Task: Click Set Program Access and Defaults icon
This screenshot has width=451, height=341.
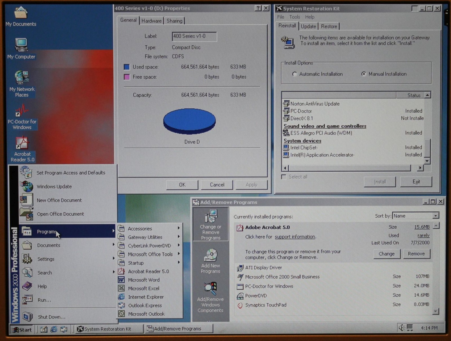Action: [26, 172]
